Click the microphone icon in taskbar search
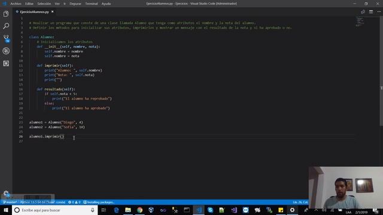The height and width of the screenshot is (215, 383). click(x=93, y=210)
